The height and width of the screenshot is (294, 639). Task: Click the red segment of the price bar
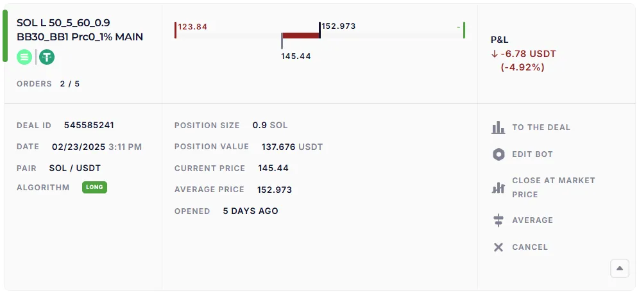300,36
